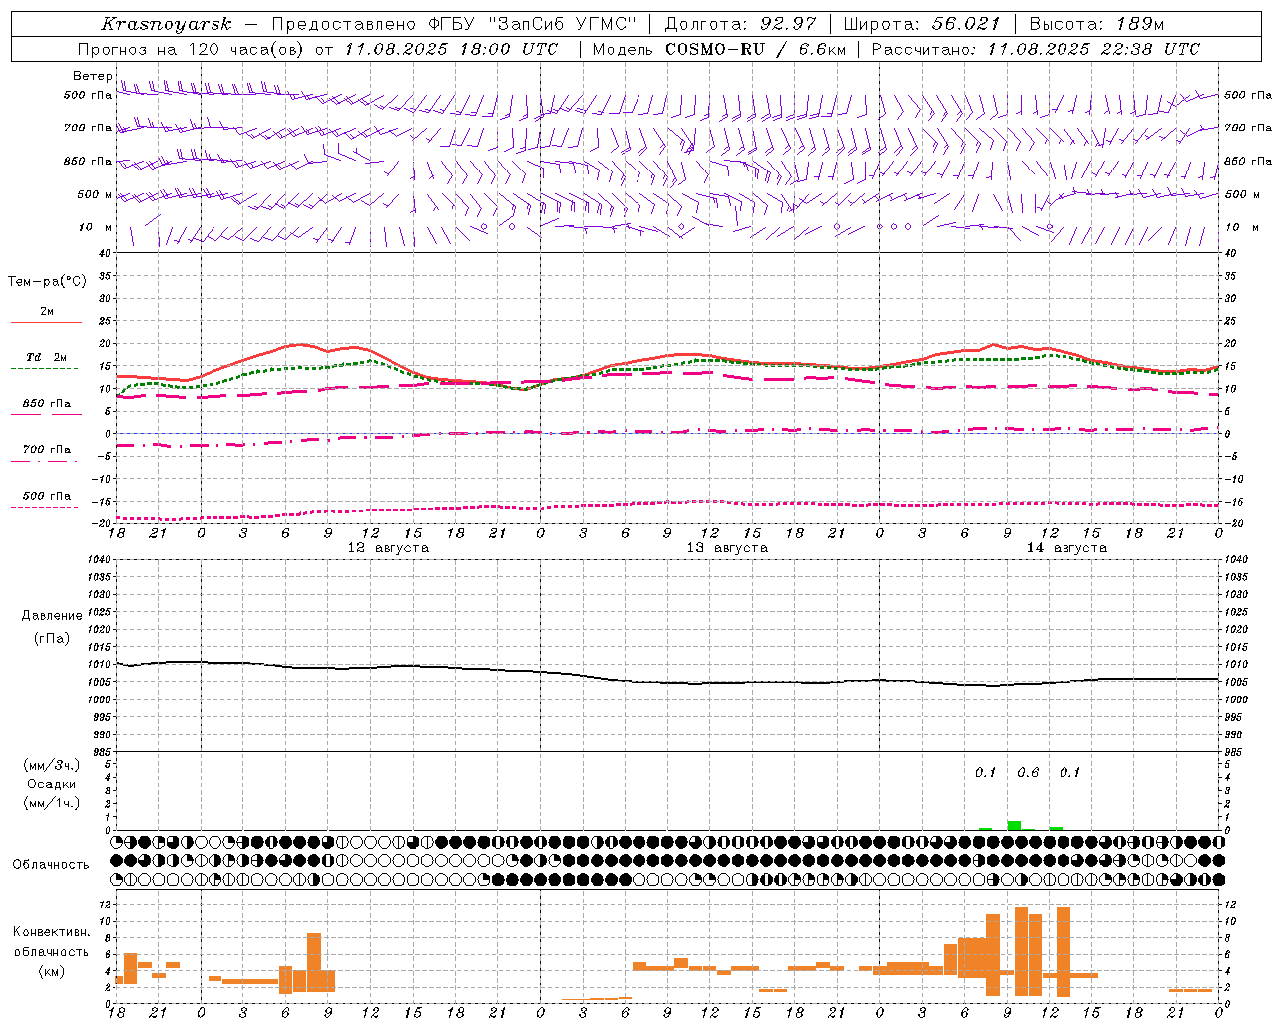Image resolution: width=1277 pixels, height=1021 pixels.
Task: Click the solid red line under '2м' legend
Action: (46, 322)
